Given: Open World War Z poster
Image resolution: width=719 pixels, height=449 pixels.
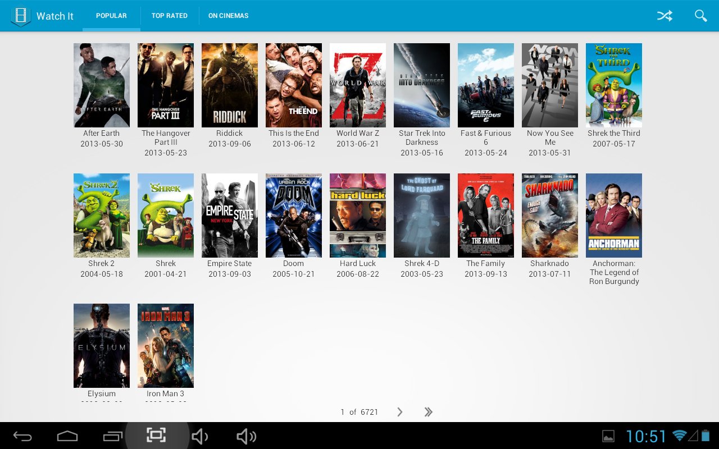Looking at the screenshot, I should pyautogui.click(x=358, y=85).
